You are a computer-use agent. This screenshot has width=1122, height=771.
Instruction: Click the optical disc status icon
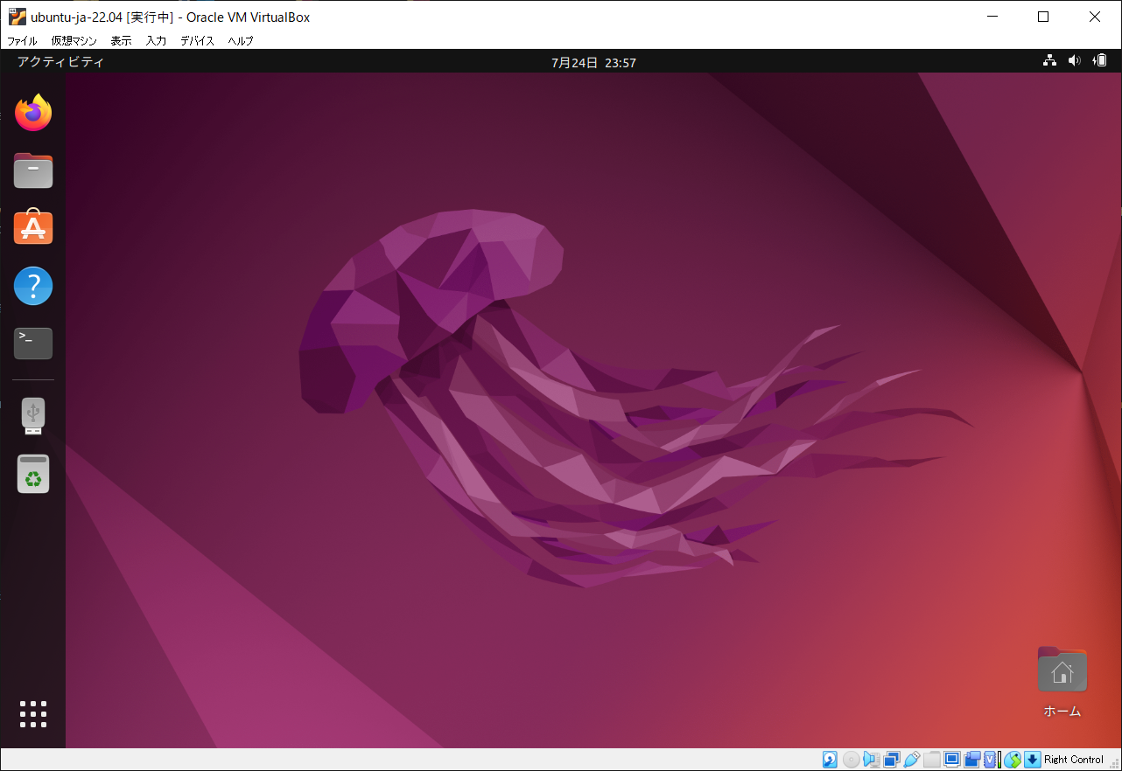coord(851,760)
